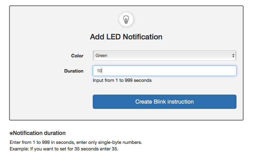Open the Color dropdown showing Green
Image resolution: width=253 pixels, height=165 pixels.
tap(164, 56)
